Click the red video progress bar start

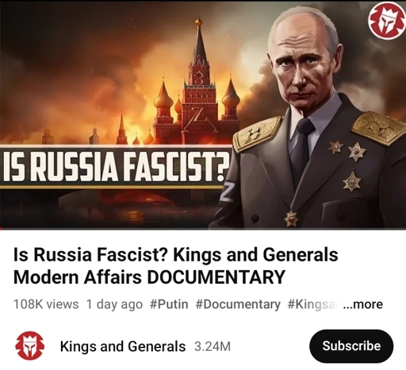coord(2,228)
